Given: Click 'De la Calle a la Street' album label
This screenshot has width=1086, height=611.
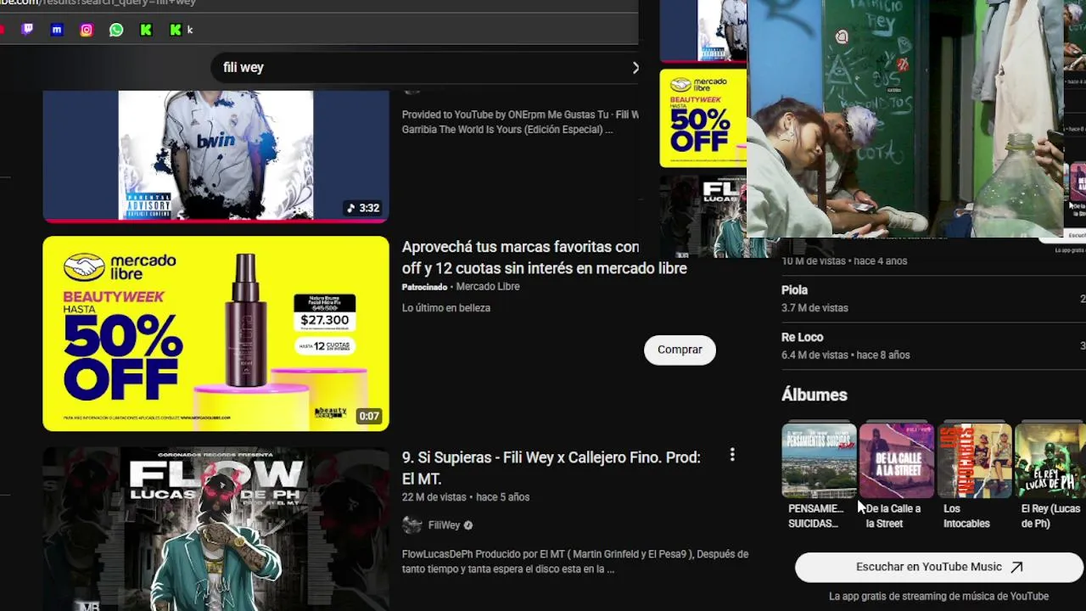Looking at the screenshot, I should point(893,516).
